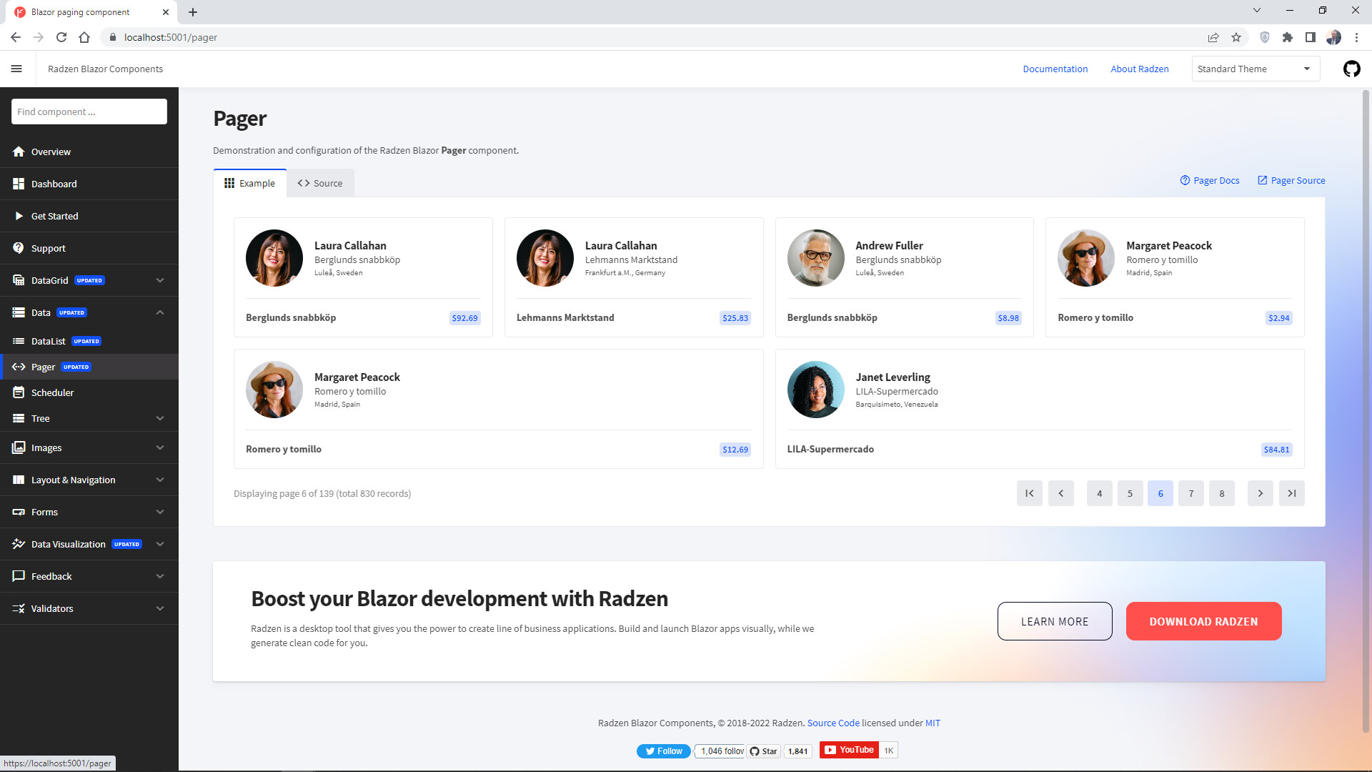
Task: Click the Images icon in sidebar
Action: (19, 447)
